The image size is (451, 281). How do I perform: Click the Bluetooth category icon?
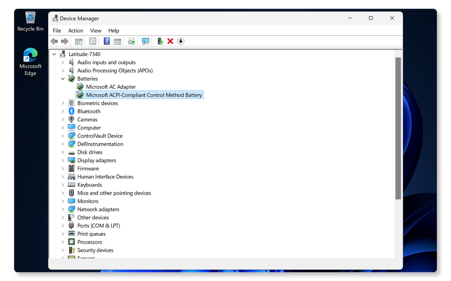(71, 111)
